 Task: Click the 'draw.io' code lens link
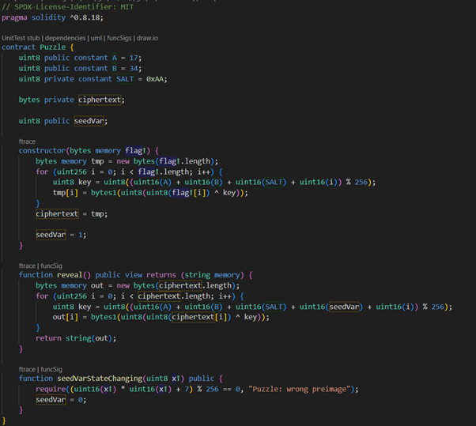(x=147, y=38)
